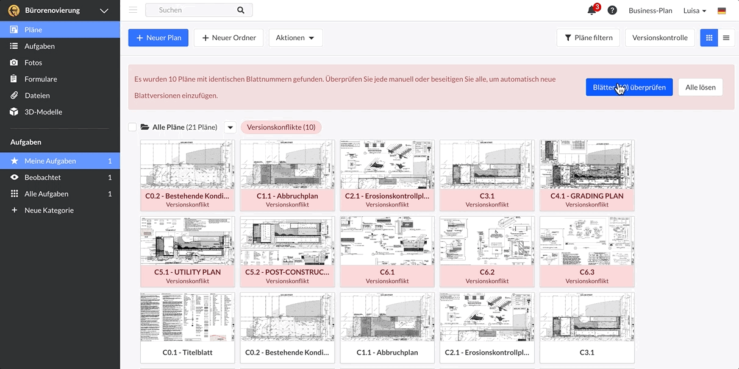Click the search magnifier icon
739x369 pixels.
click(241, 10)
